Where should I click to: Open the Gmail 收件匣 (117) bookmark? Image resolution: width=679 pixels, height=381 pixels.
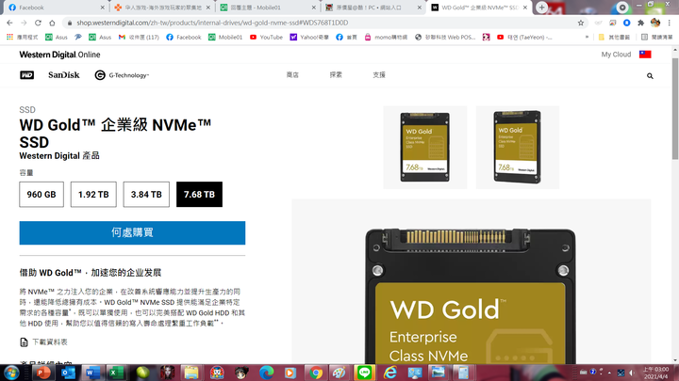[139, 37]
